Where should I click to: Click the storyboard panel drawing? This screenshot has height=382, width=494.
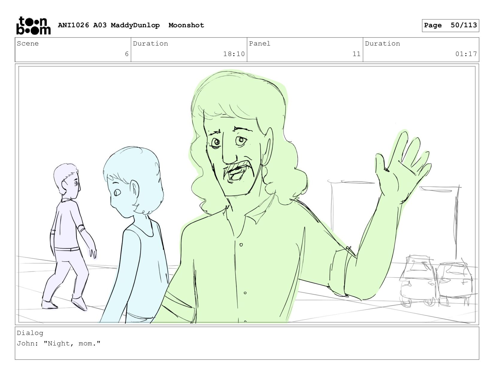(247, 194)
